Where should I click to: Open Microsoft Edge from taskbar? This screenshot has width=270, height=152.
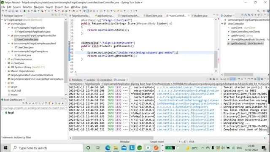pyautogui.click(x=108, y=148)
